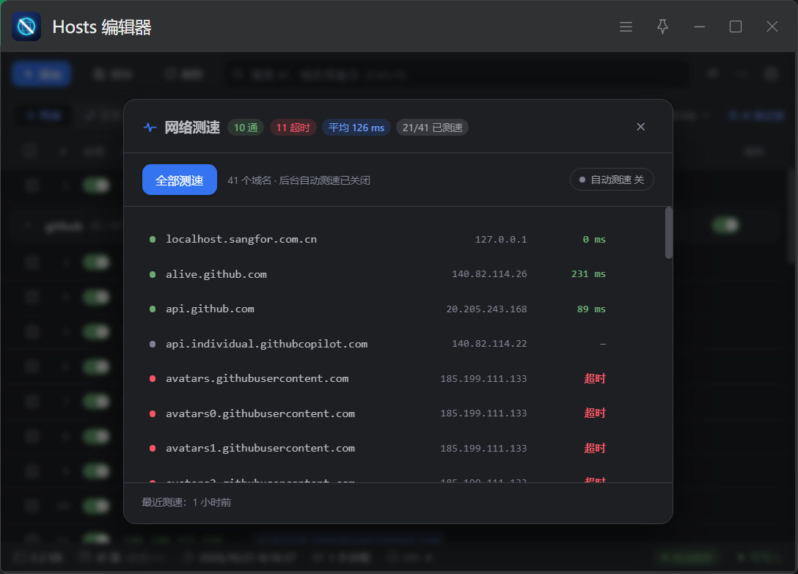
Task: Select the avatars1.githubusercontent.com domain
Action: coord(260,449)
